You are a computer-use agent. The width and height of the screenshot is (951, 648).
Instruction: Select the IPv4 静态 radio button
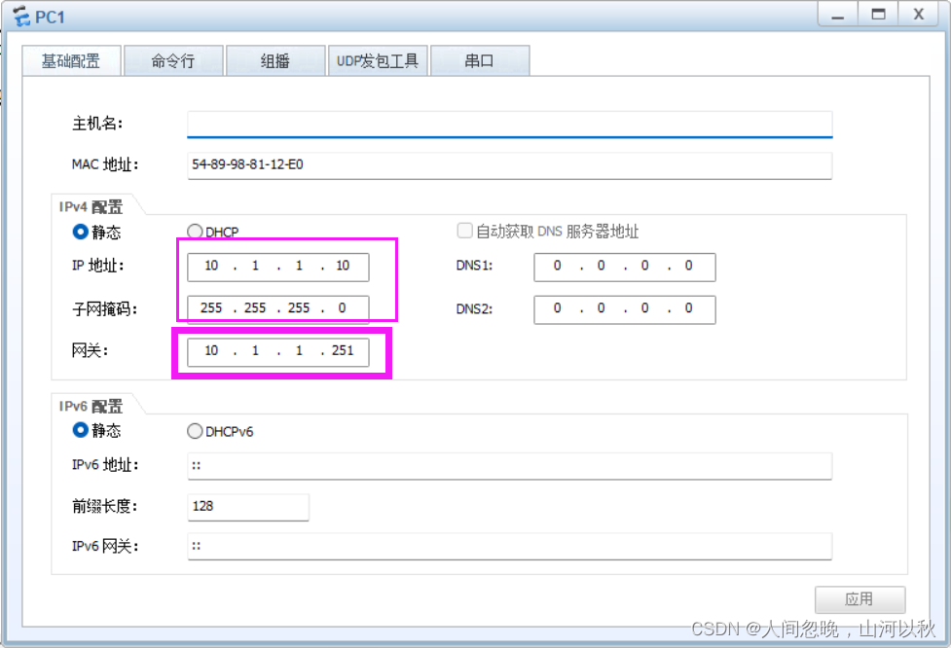click(x=80, y=232)
